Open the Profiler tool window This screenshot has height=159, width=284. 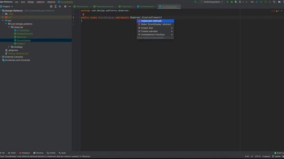[x=51, y=153]
